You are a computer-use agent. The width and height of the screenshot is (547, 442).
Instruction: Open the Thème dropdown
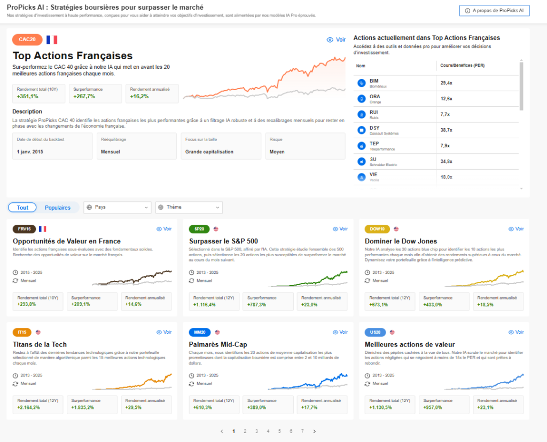(x=189, y=207)
